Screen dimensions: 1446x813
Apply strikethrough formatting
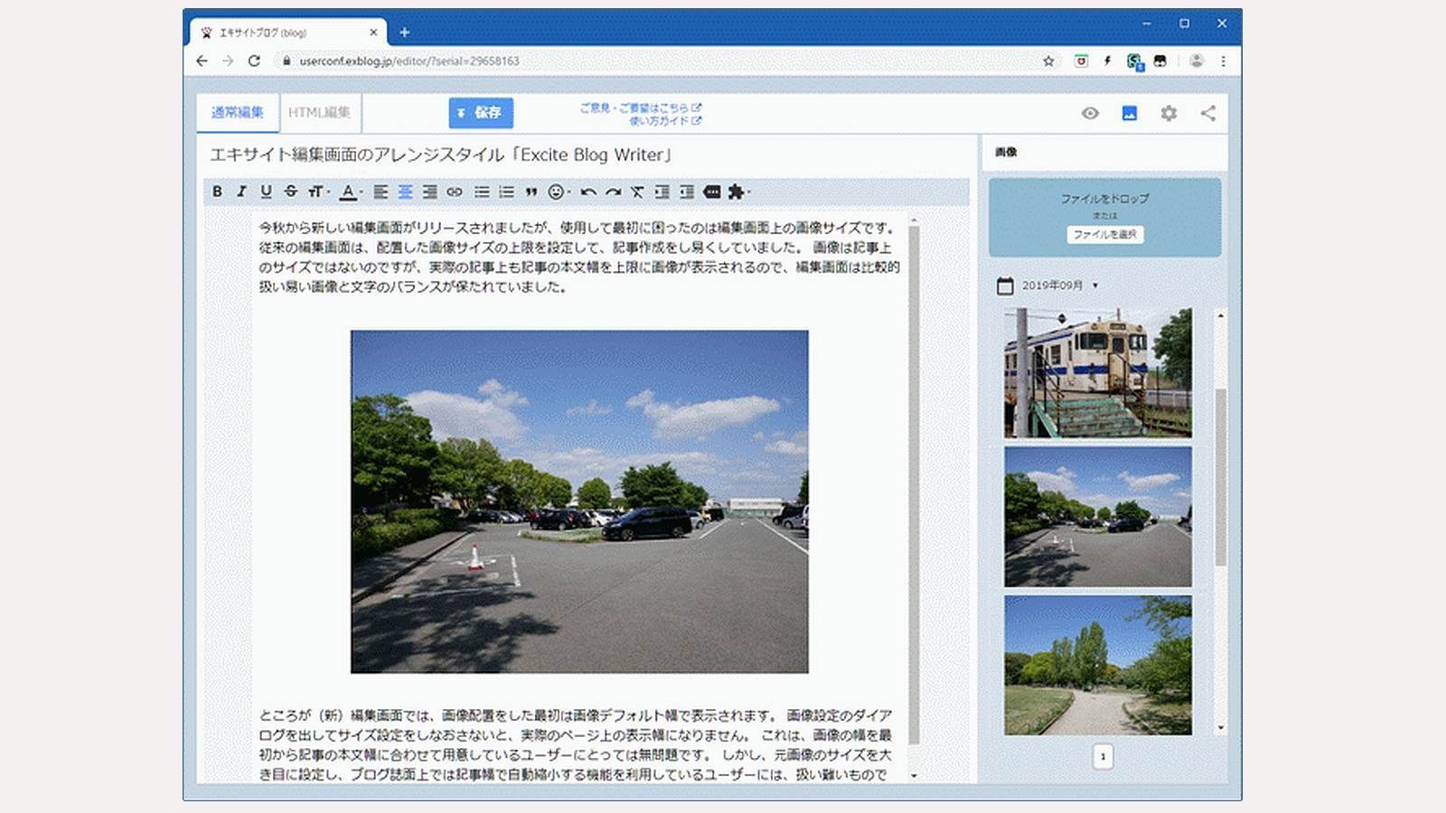[x=290, y=192]
